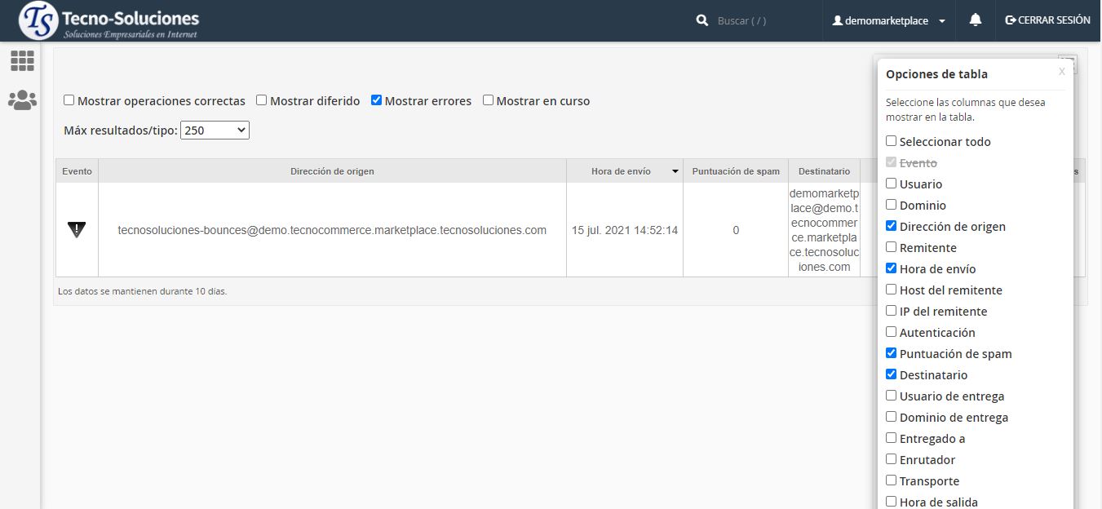Uncheck the Mostrar errores checkbox
This screenshot has width=1102, height=509.
[x=376, y=100]
